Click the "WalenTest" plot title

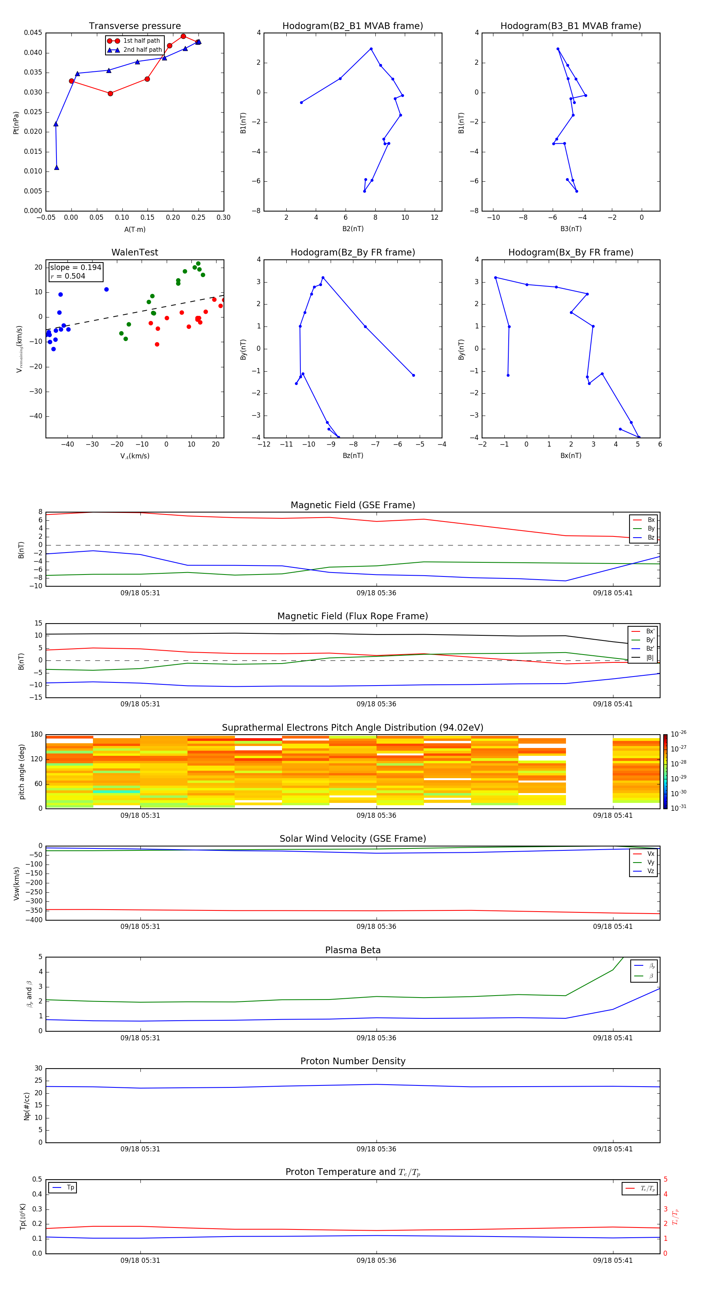(135, 252)
